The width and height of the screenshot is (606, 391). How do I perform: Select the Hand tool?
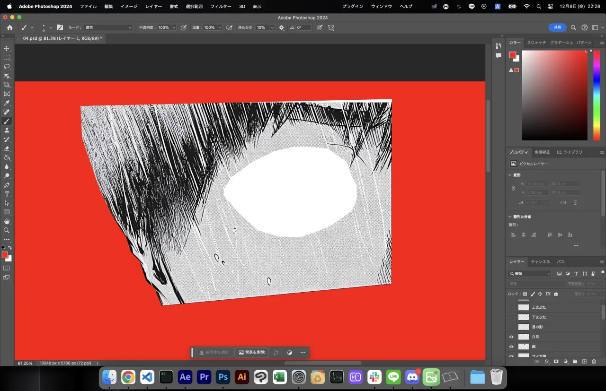7,221
